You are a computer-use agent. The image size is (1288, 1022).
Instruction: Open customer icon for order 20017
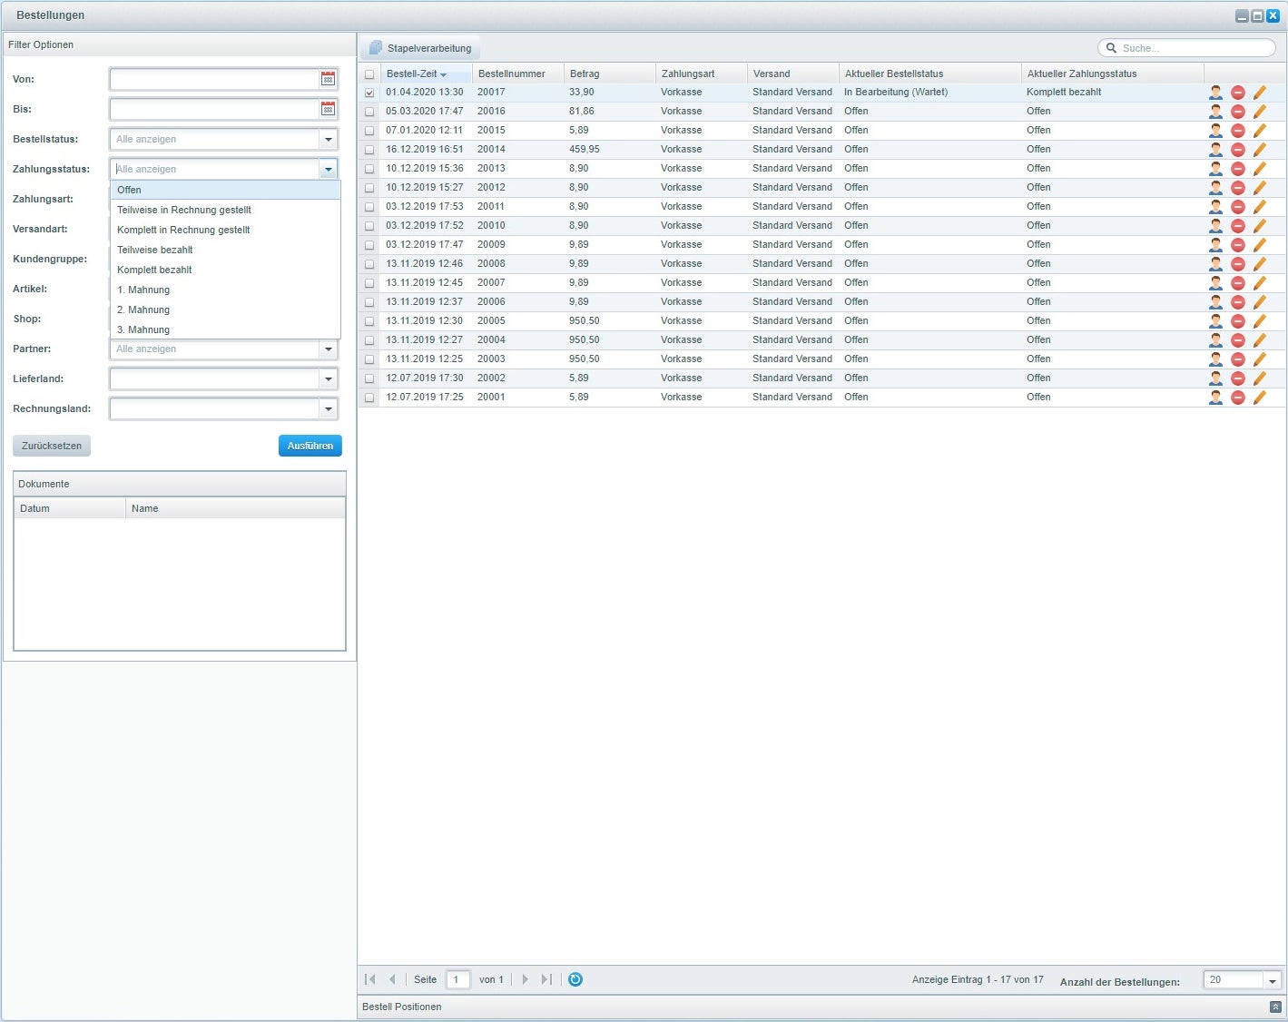(1215, 93)
